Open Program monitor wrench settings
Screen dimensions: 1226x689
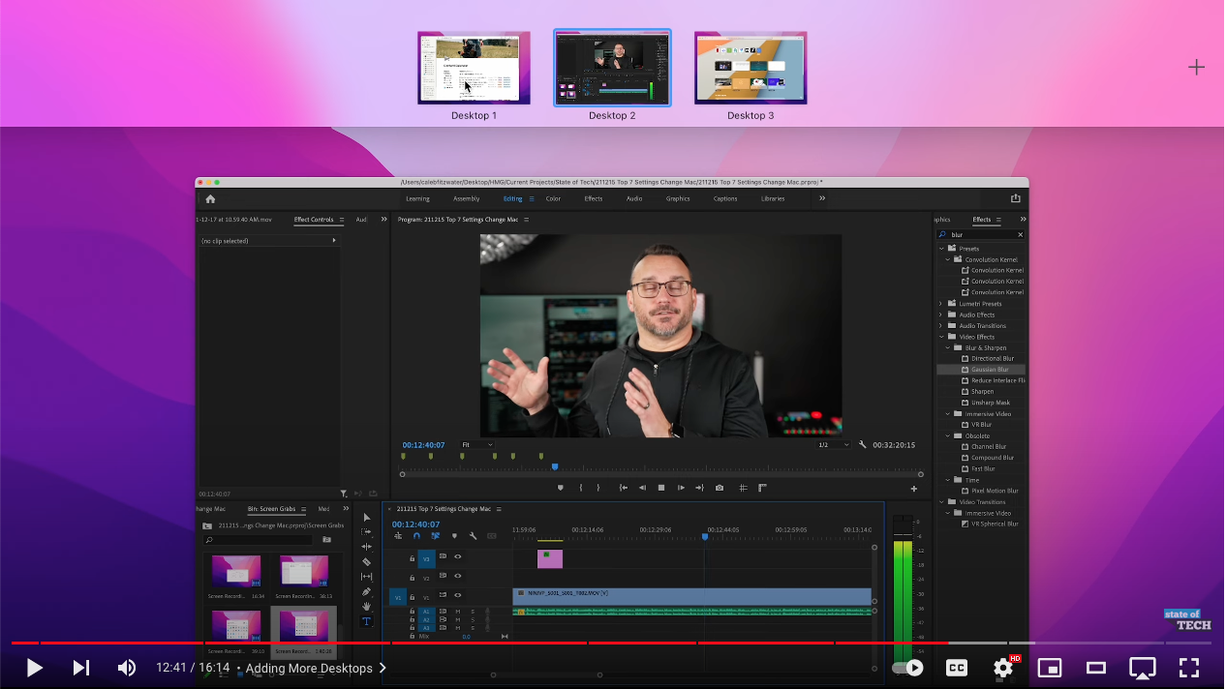pyautogui.click(x=862, y=445)
